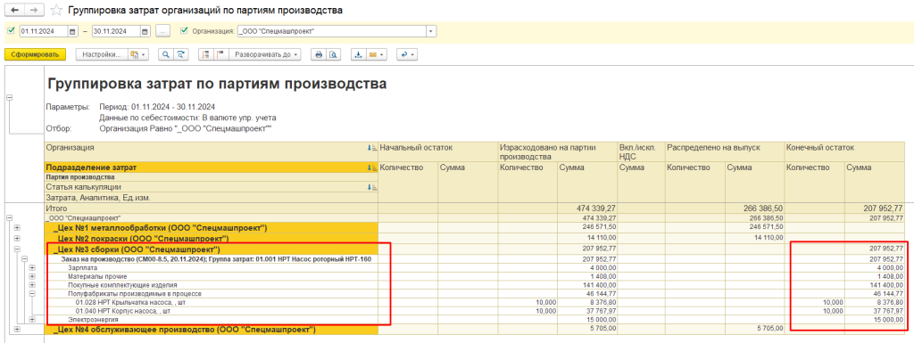Expand Цех №2 покраски row
Image resolution: width=914 pixels, height=343 pixels.
pos(16,239)
